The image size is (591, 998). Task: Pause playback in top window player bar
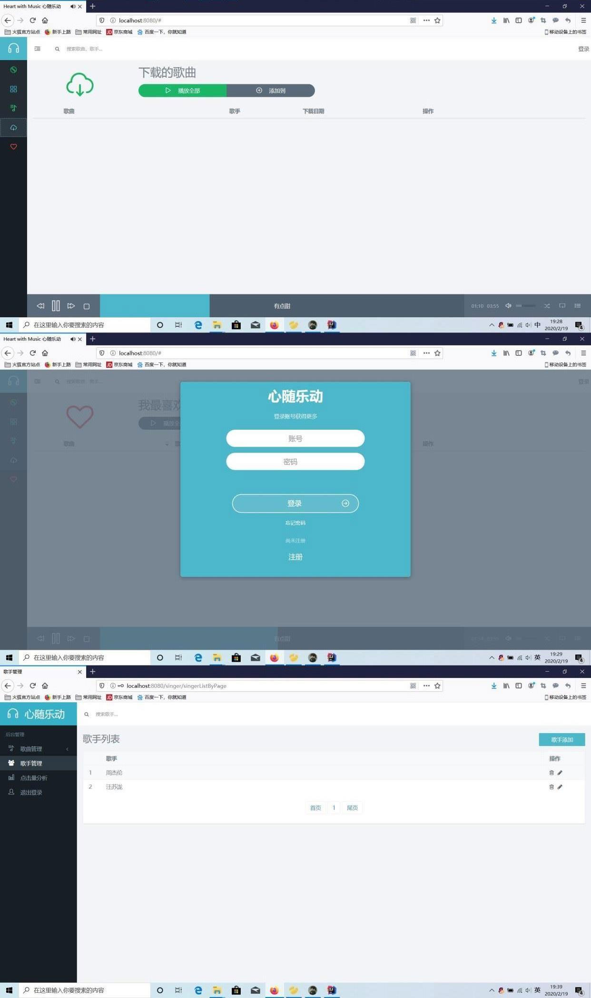coord(56,306)
